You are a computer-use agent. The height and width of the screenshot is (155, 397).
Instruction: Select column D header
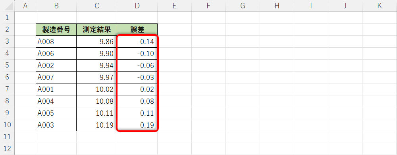tap(137, 6)
